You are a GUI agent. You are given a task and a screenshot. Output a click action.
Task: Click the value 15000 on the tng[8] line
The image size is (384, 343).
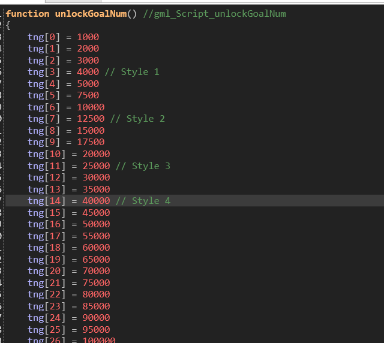click(x=91, y=131)
